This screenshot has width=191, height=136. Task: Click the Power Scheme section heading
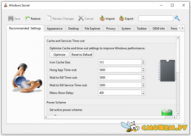pos(56,102)
